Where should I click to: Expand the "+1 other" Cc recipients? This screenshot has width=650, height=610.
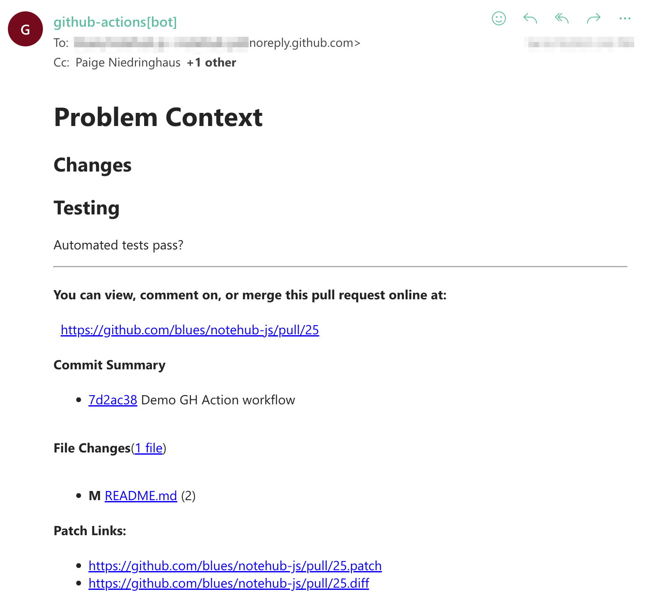(212, 63)
